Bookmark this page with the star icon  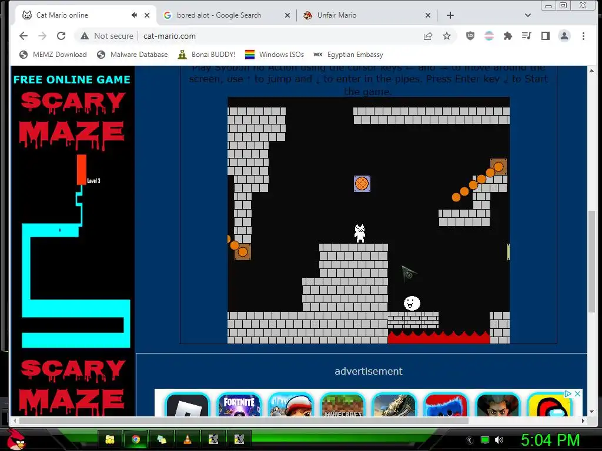447,36
